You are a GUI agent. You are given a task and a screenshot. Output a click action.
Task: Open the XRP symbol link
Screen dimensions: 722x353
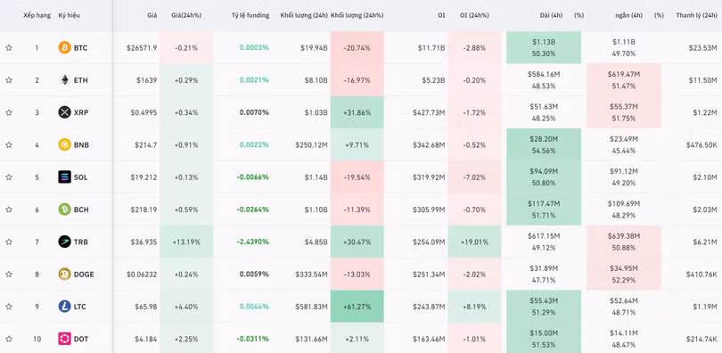(81, 112)
